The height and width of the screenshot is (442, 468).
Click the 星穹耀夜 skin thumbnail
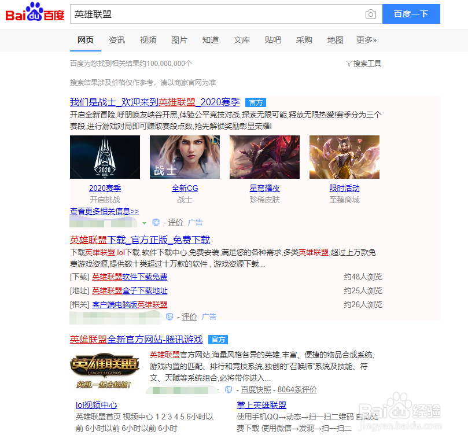point(264,157)
